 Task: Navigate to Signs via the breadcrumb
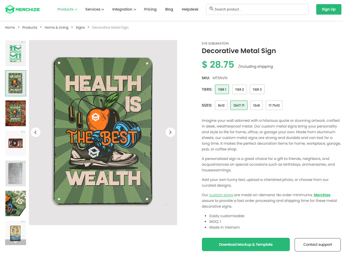pos(80,27)
